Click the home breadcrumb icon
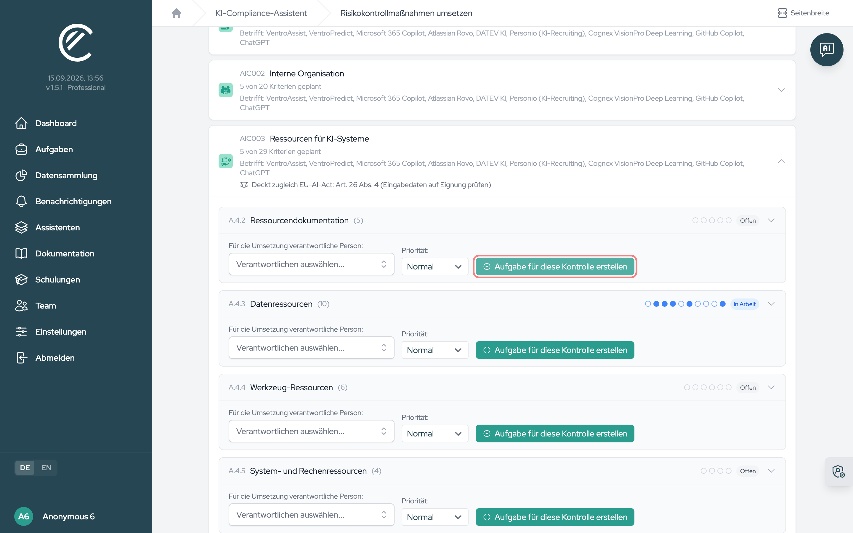This screenshot has width=853, height=533. coord(176,13)
